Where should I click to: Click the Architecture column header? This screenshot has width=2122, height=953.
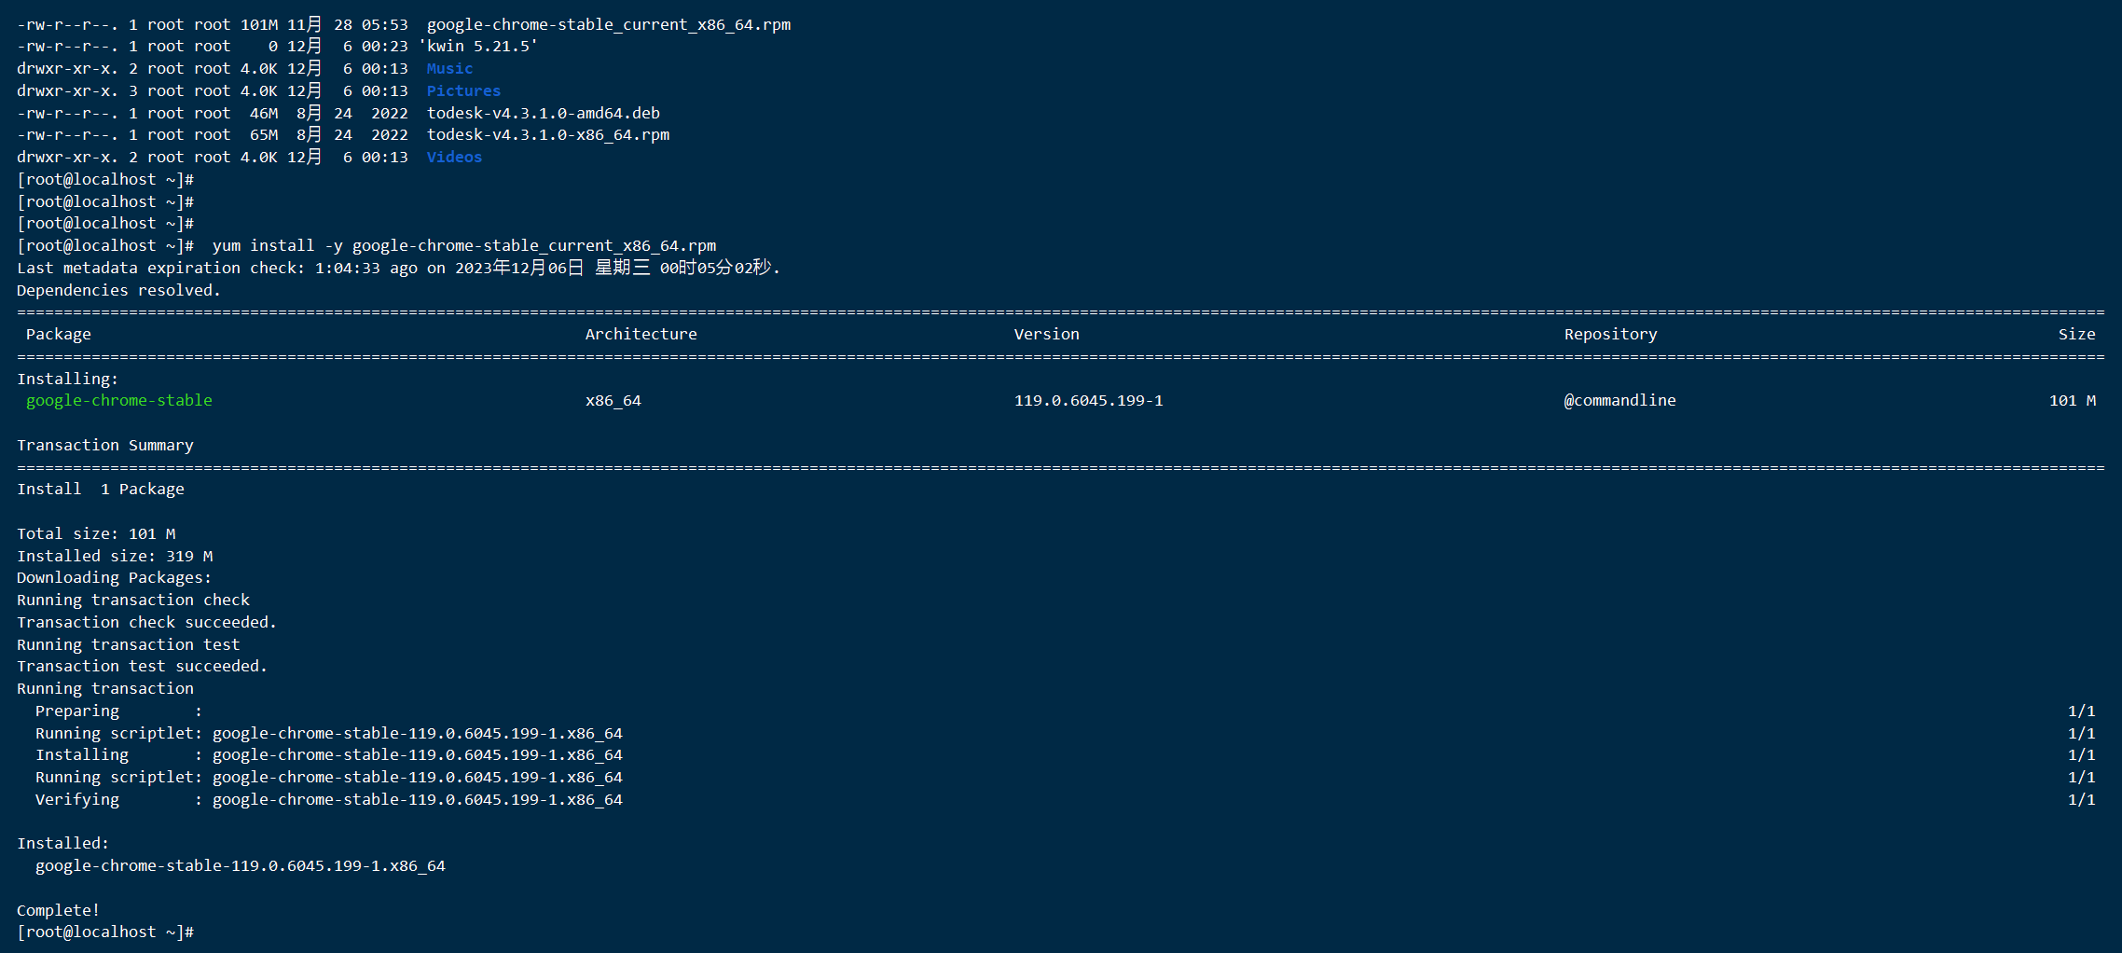click(641, 335)
